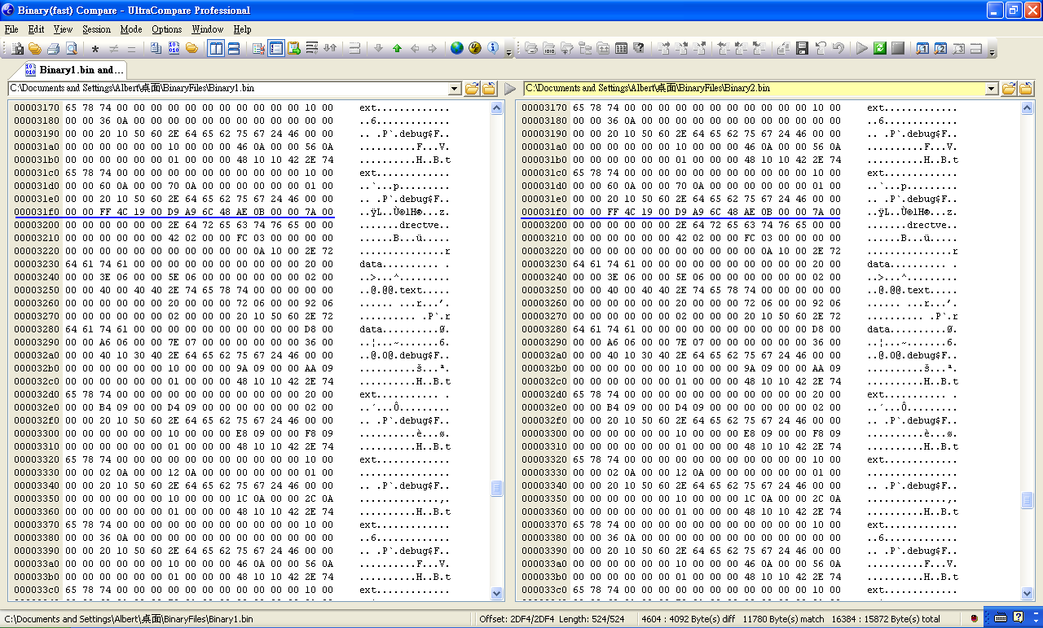Activate pane 1 magnifier icon

[922, 49]
